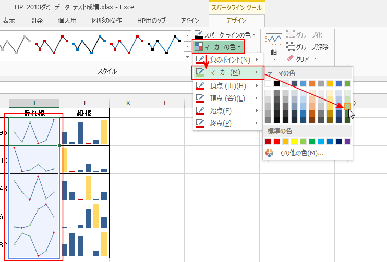The width and height of the screenshot is (387, 262).
Task: Open the 負のポイント(N) submenu
Action: pos(227,60)
